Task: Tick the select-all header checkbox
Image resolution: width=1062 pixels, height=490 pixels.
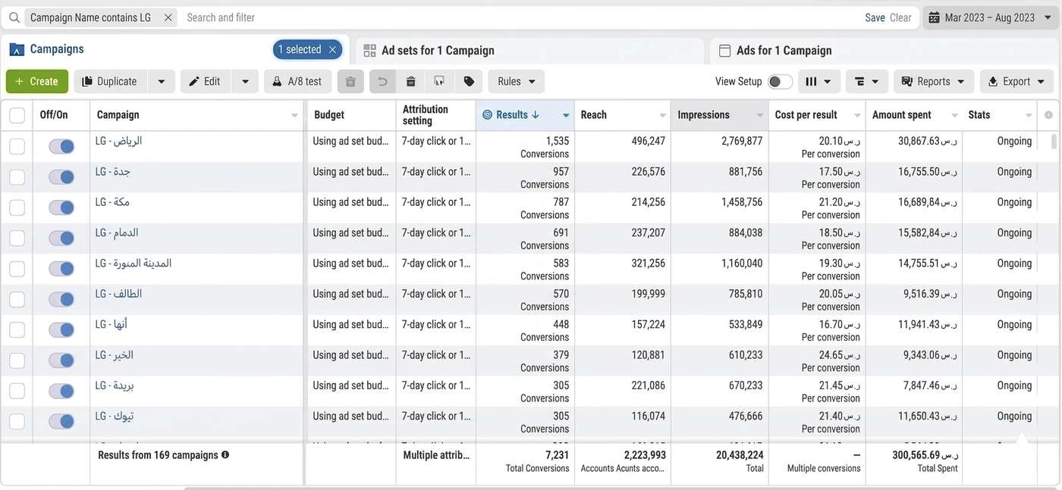Action: coord(17,115)
